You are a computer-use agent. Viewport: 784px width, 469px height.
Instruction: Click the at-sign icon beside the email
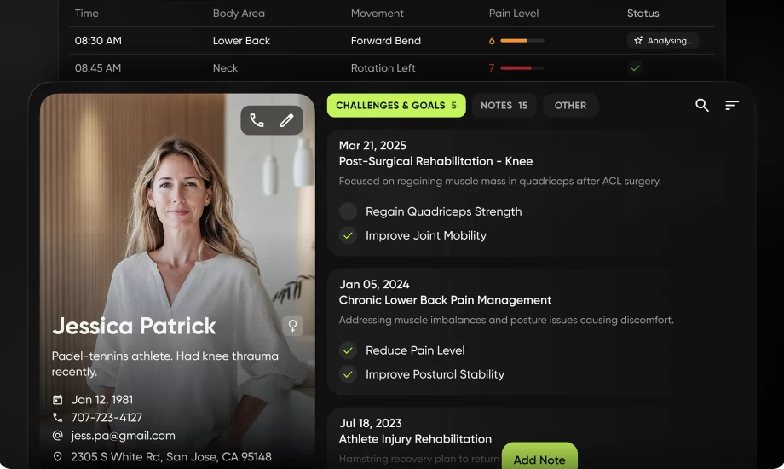(57, 436)
